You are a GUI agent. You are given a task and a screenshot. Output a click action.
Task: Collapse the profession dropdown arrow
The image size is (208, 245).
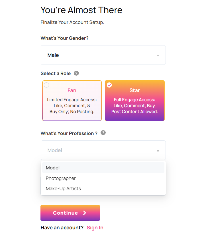tap(158, 151)
